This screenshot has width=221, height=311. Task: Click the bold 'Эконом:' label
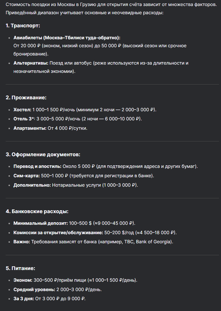point(23,280)
